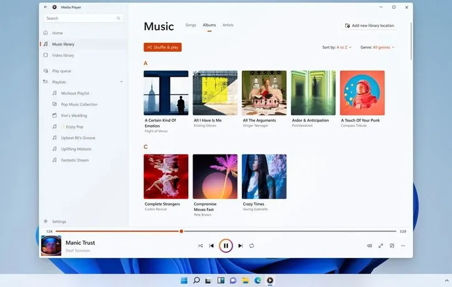Toggle repeat mode
452x287 pixels.
pos(252,246)
